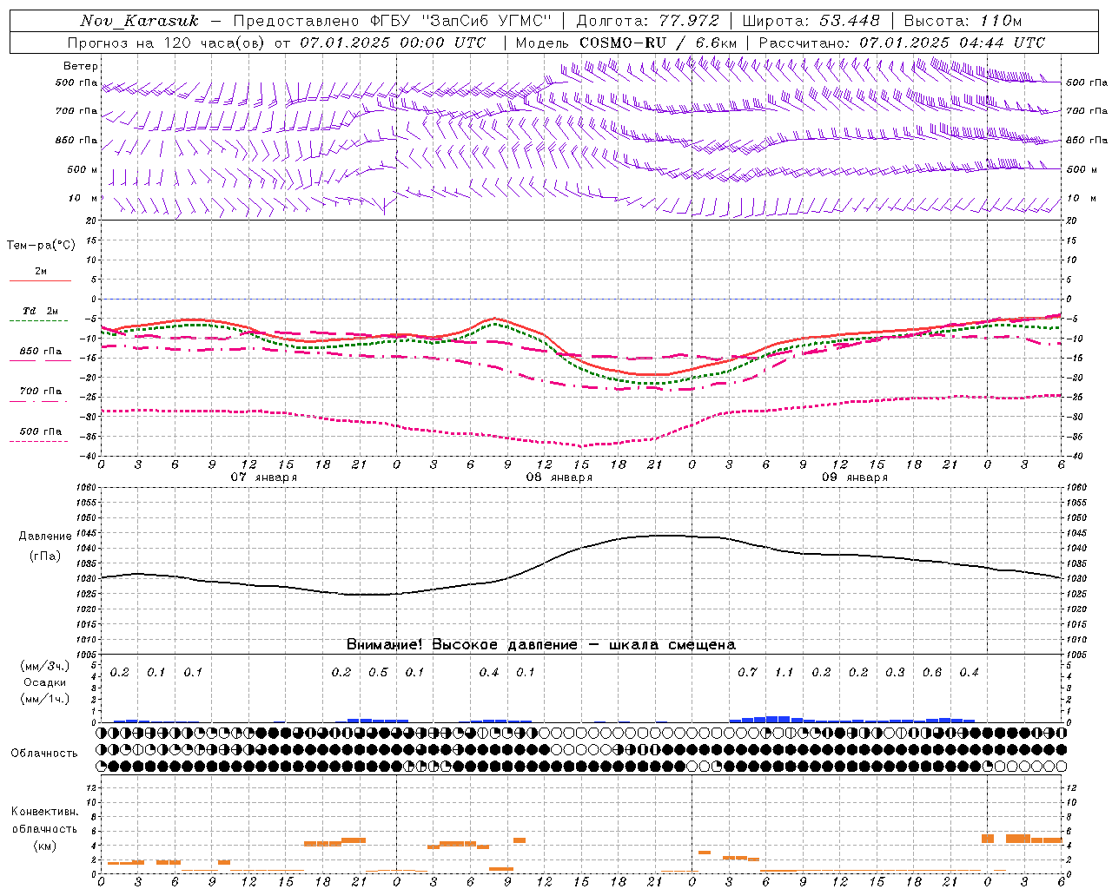Click "Прогноз на 120 часа(ов)" text

[168, 43]
